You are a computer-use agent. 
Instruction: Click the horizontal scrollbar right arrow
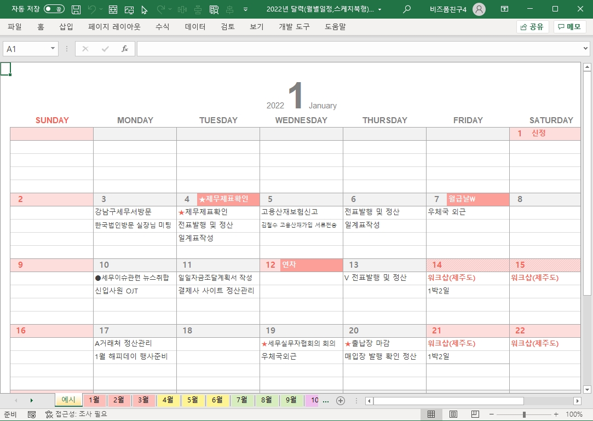(577, 401)
